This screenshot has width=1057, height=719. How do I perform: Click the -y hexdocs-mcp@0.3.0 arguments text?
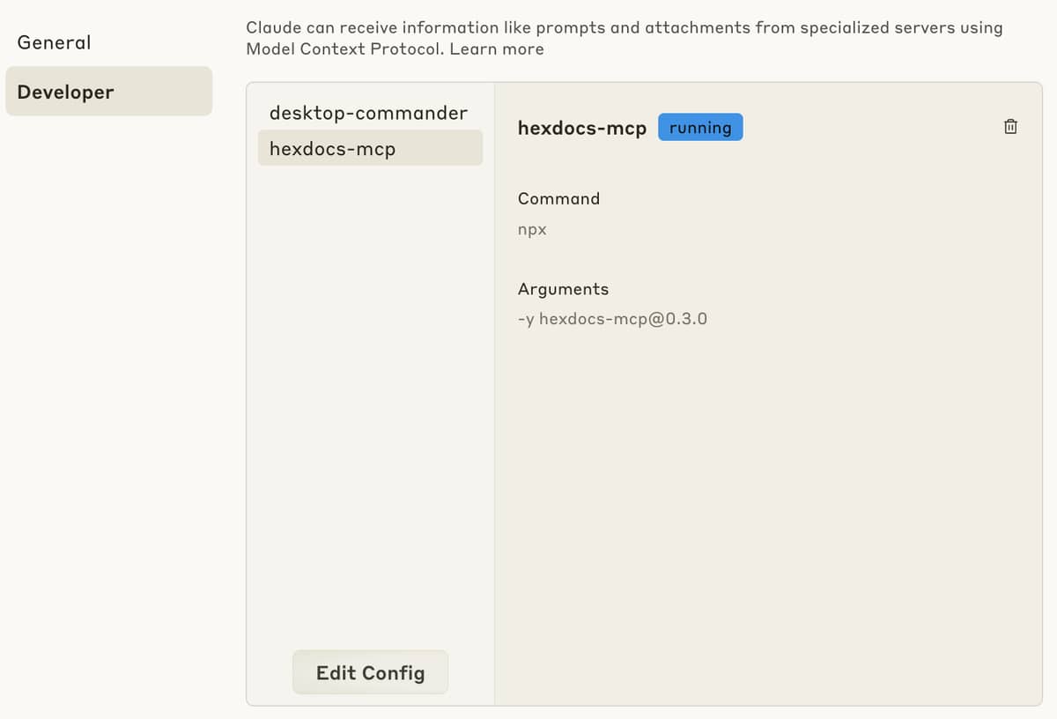(x=612, y=318)
